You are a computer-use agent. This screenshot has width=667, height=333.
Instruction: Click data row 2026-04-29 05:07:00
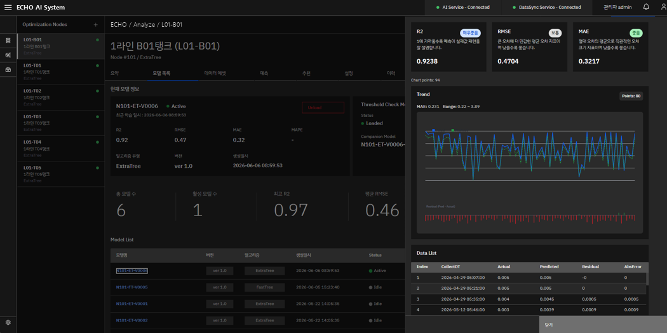click(529, 278)
